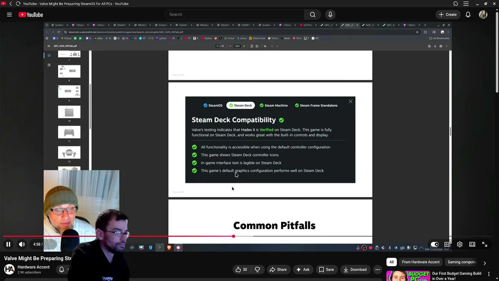Open Our First Budget Gaming Build title
Viewport: 499px width, 281px height.
coord(457,276)
